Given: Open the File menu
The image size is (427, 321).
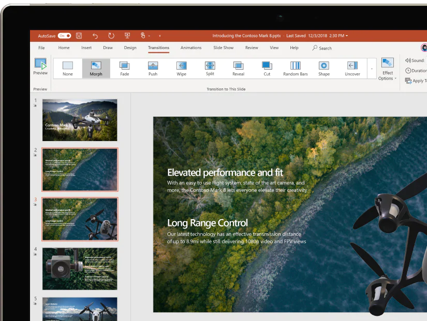Looking at the screenshot, I should tap(41, 48).
